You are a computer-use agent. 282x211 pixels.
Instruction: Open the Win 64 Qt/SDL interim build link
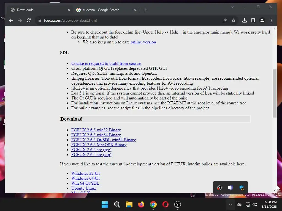[x=85, y=183]
